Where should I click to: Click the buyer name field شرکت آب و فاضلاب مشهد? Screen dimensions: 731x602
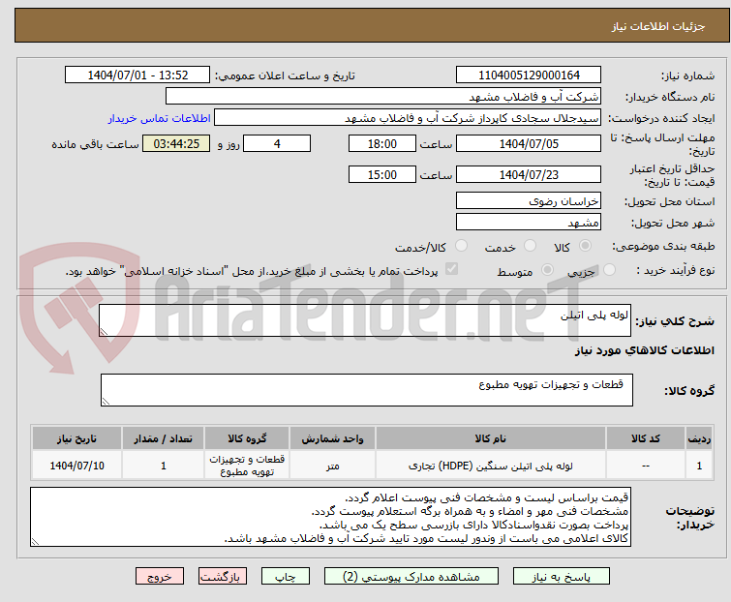click(x=383, y=97)
